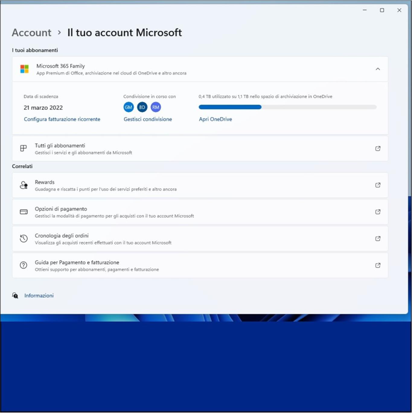Image resolution: width=412 pixels, height=413 pixels.
Task: Go back to Account breadcrumb
Action: pyautogui.click(x=32, y=33)
